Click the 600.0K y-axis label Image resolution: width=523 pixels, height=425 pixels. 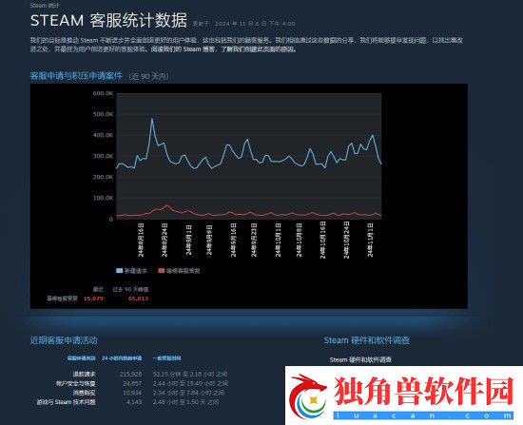tap(103, 93)
